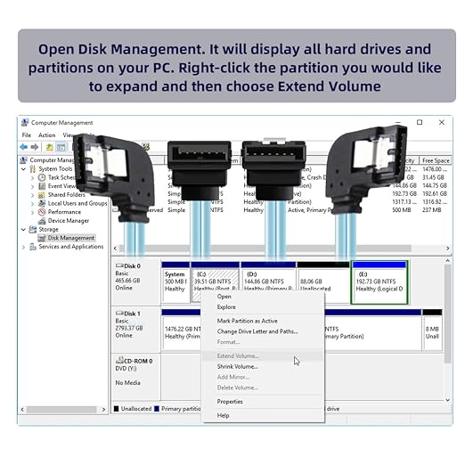
Task: Select Local Users and Groups
Action: pos(77,203)
